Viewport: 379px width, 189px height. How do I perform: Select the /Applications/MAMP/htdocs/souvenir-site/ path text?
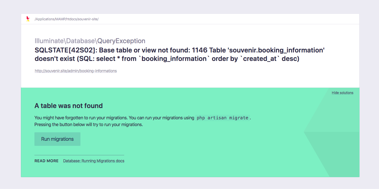pos(67,19)
